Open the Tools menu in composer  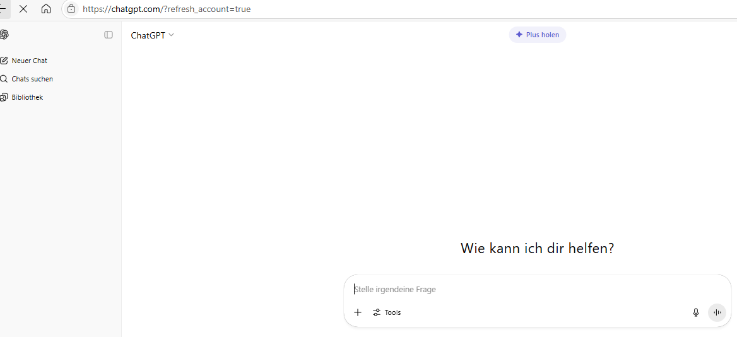[x=387, y=312]
